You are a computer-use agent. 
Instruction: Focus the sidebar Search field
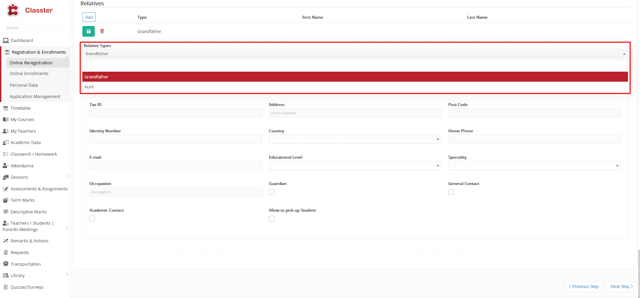(35, 28)
